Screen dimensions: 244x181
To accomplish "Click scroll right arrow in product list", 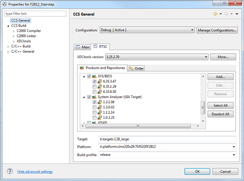I will [198, 126].
